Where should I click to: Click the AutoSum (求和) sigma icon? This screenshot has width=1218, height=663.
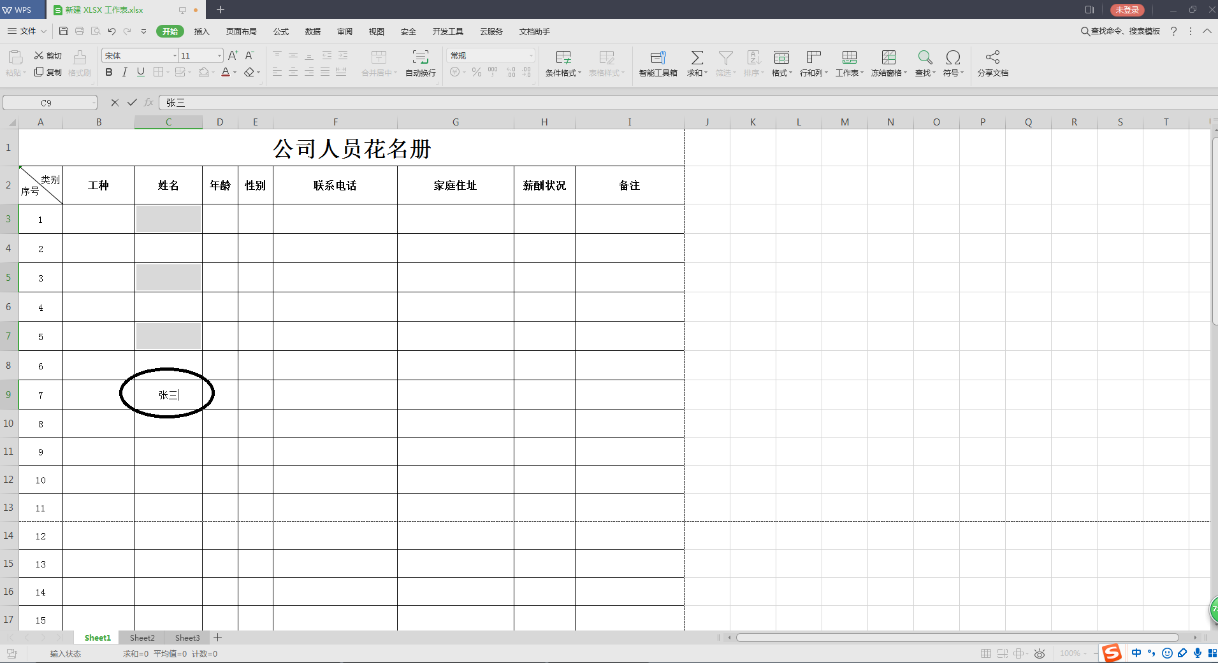(697, 59)
